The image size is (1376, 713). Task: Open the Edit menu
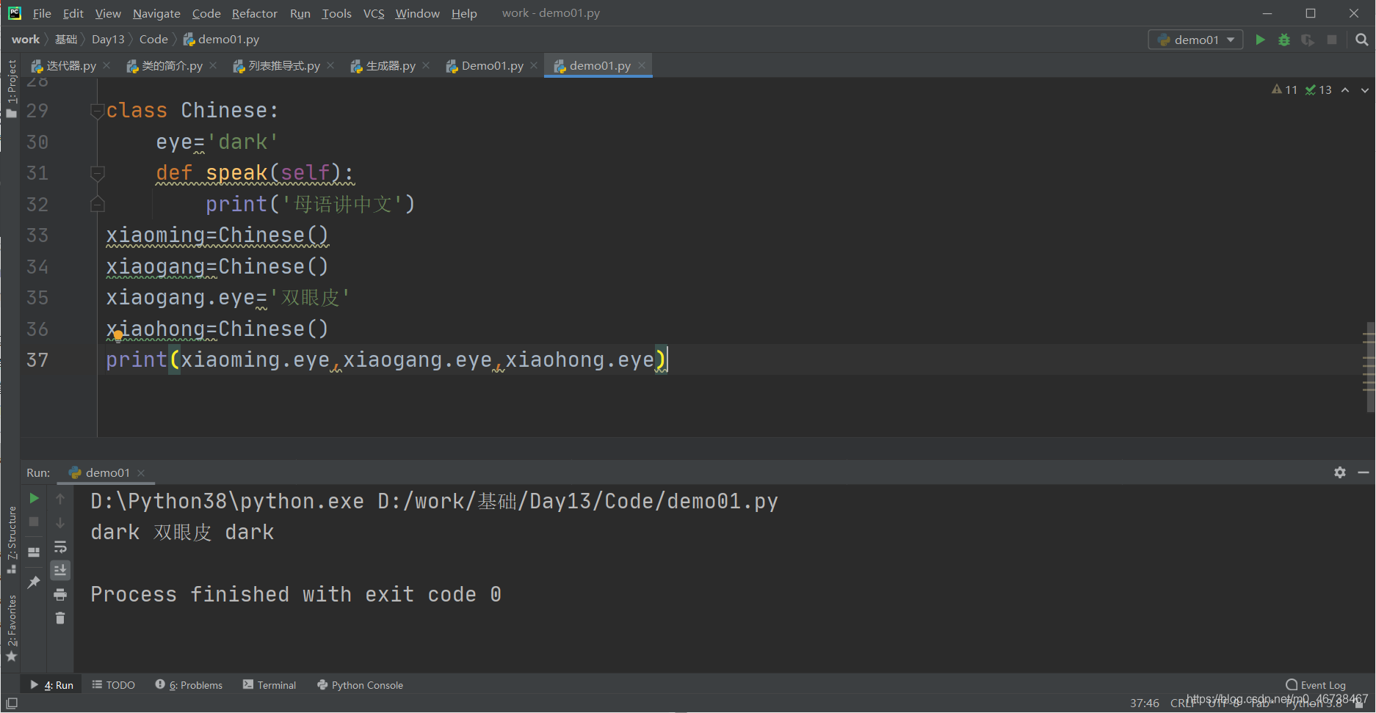click(73, 13)
